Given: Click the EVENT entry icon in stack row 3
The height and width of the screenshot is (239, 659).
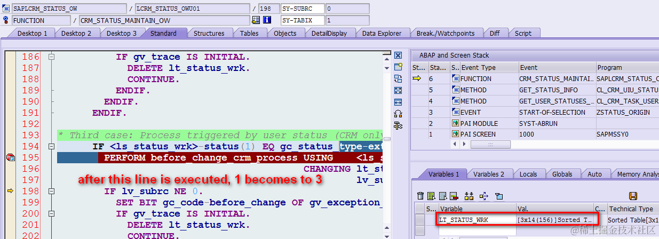Looking at the screenshot, I should pyautogui.click(x=455, y=112).
